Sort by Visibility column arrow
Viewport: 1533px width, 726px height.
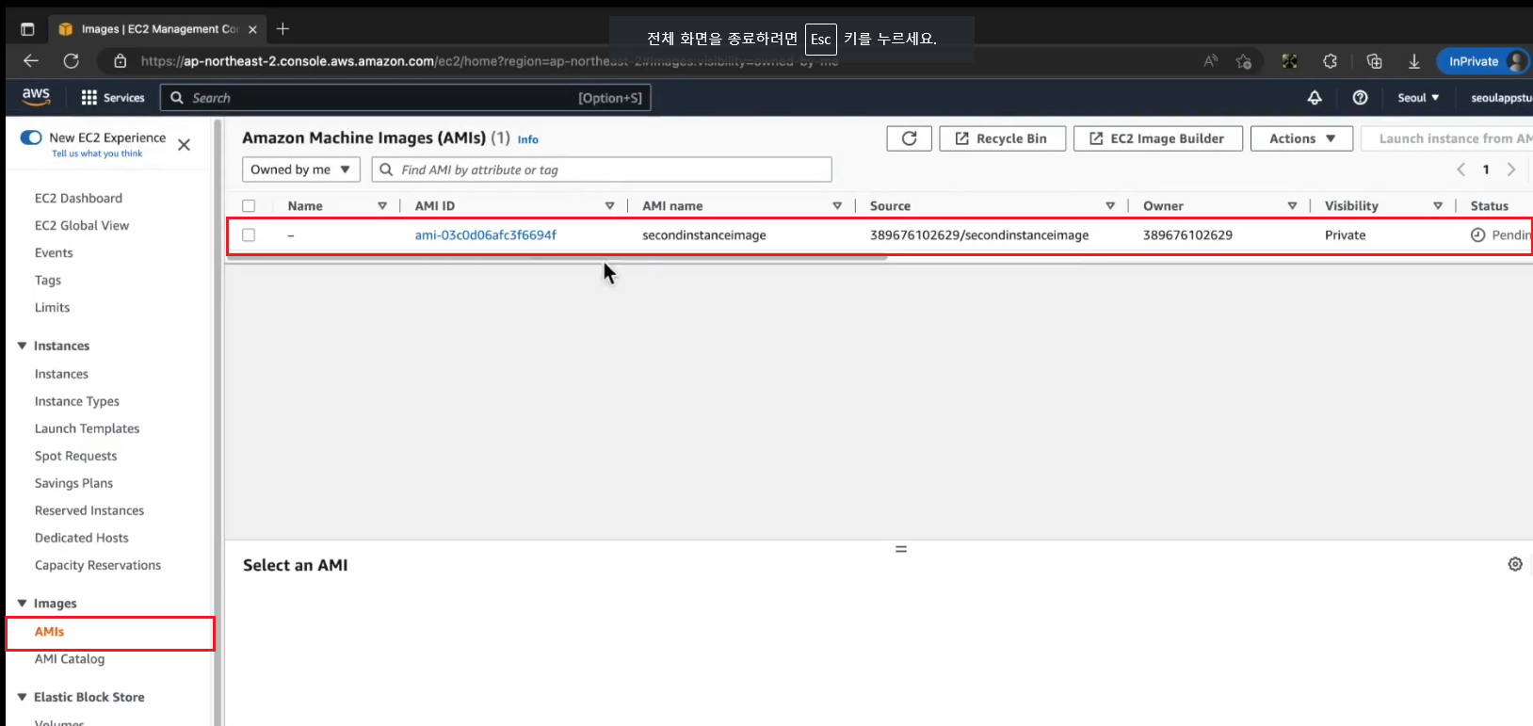pyautogui.click(x=1438, y=206)
